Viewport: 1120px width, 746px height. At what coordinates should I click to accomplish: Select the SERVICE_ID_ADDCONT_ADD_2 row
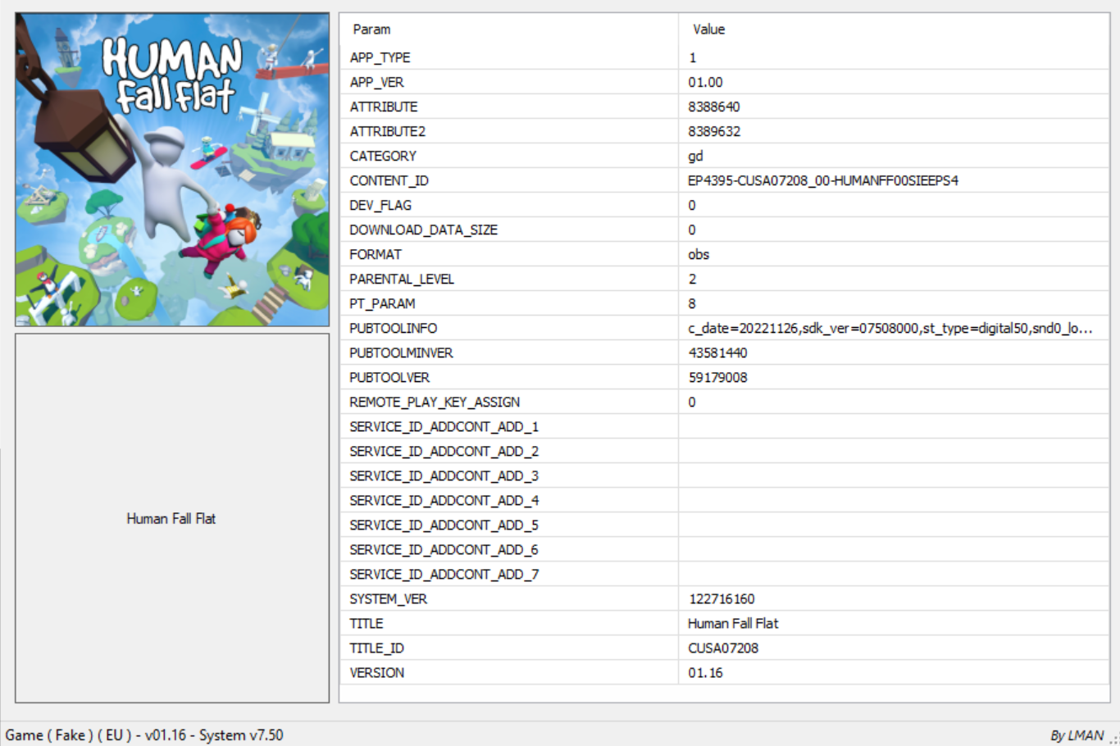tap(725, 451)
